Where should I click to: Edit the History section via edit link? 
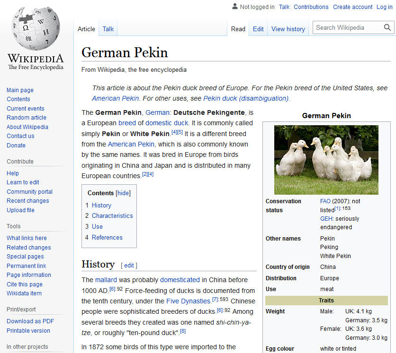pyautogui.click(x=129, y=265)
